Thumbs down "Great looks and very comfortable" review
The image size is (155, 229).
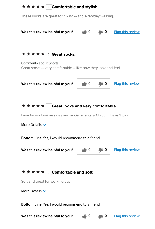coord(102,150)
